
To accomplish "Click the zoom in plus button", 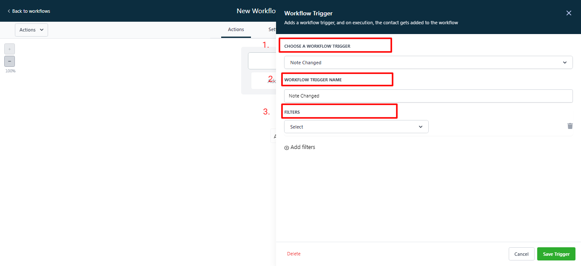I will point(9,49).
